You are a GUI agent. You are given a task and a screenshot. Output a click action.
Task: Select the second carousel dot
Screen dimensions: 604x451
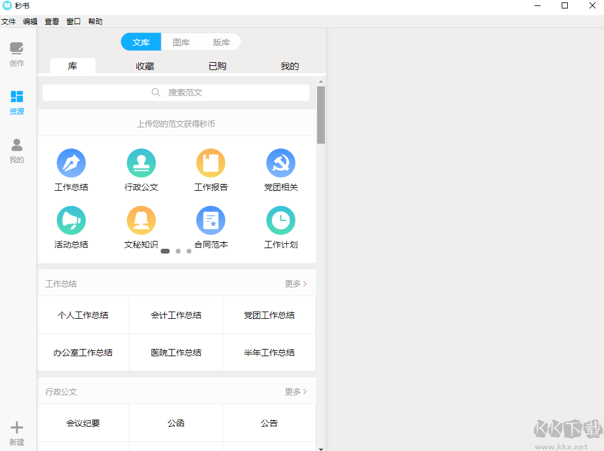178,251
